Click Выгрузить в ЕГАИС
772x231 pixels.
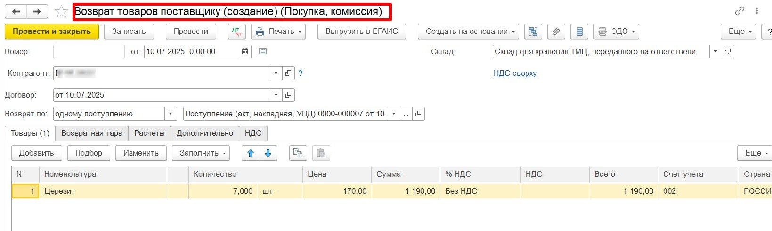[362, 32]
